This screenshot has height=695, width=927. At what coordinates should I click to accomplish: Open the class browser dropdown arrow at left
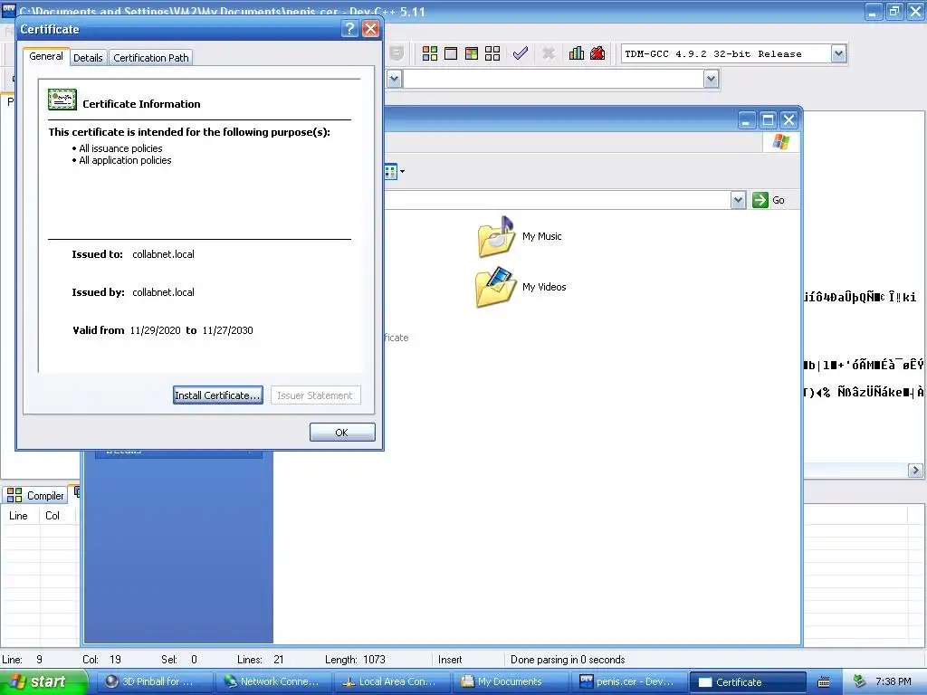pos(395,79)
